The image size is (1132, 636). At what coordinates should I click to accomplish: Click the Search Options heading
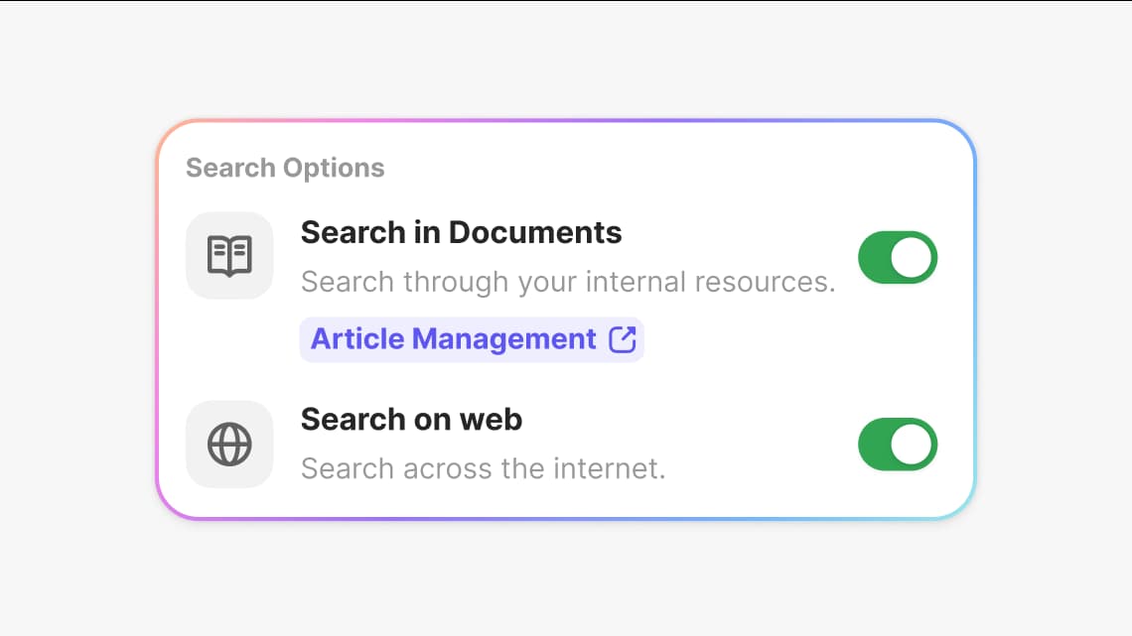pos(285,168)
